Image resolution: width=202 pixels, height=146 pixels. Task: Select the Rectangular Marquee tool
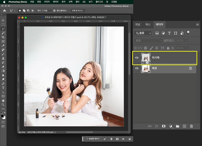coord(3,24)
